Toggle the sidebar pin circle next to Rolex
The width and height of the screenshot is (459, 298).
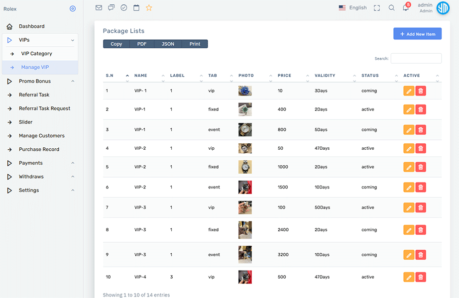pos(73,9)
